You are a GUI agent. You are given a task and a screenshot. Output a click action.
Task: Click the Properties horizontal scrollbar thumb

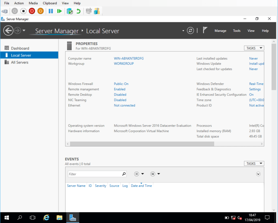click(142, 144)
